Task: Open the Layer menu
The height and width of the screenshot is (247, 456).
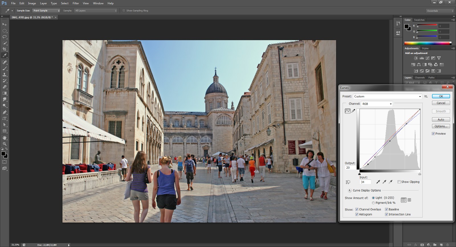Action: click(x=43, y=3)
